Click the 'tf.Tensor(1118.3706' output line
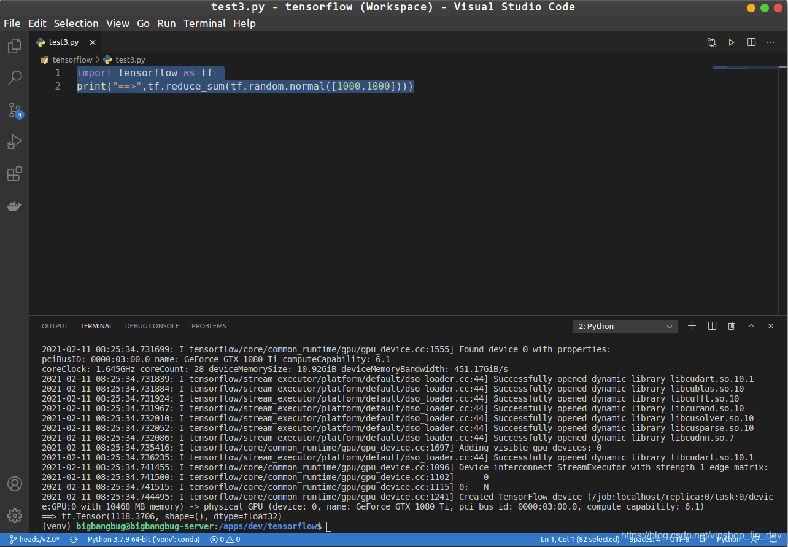 [x=162, y=516]
